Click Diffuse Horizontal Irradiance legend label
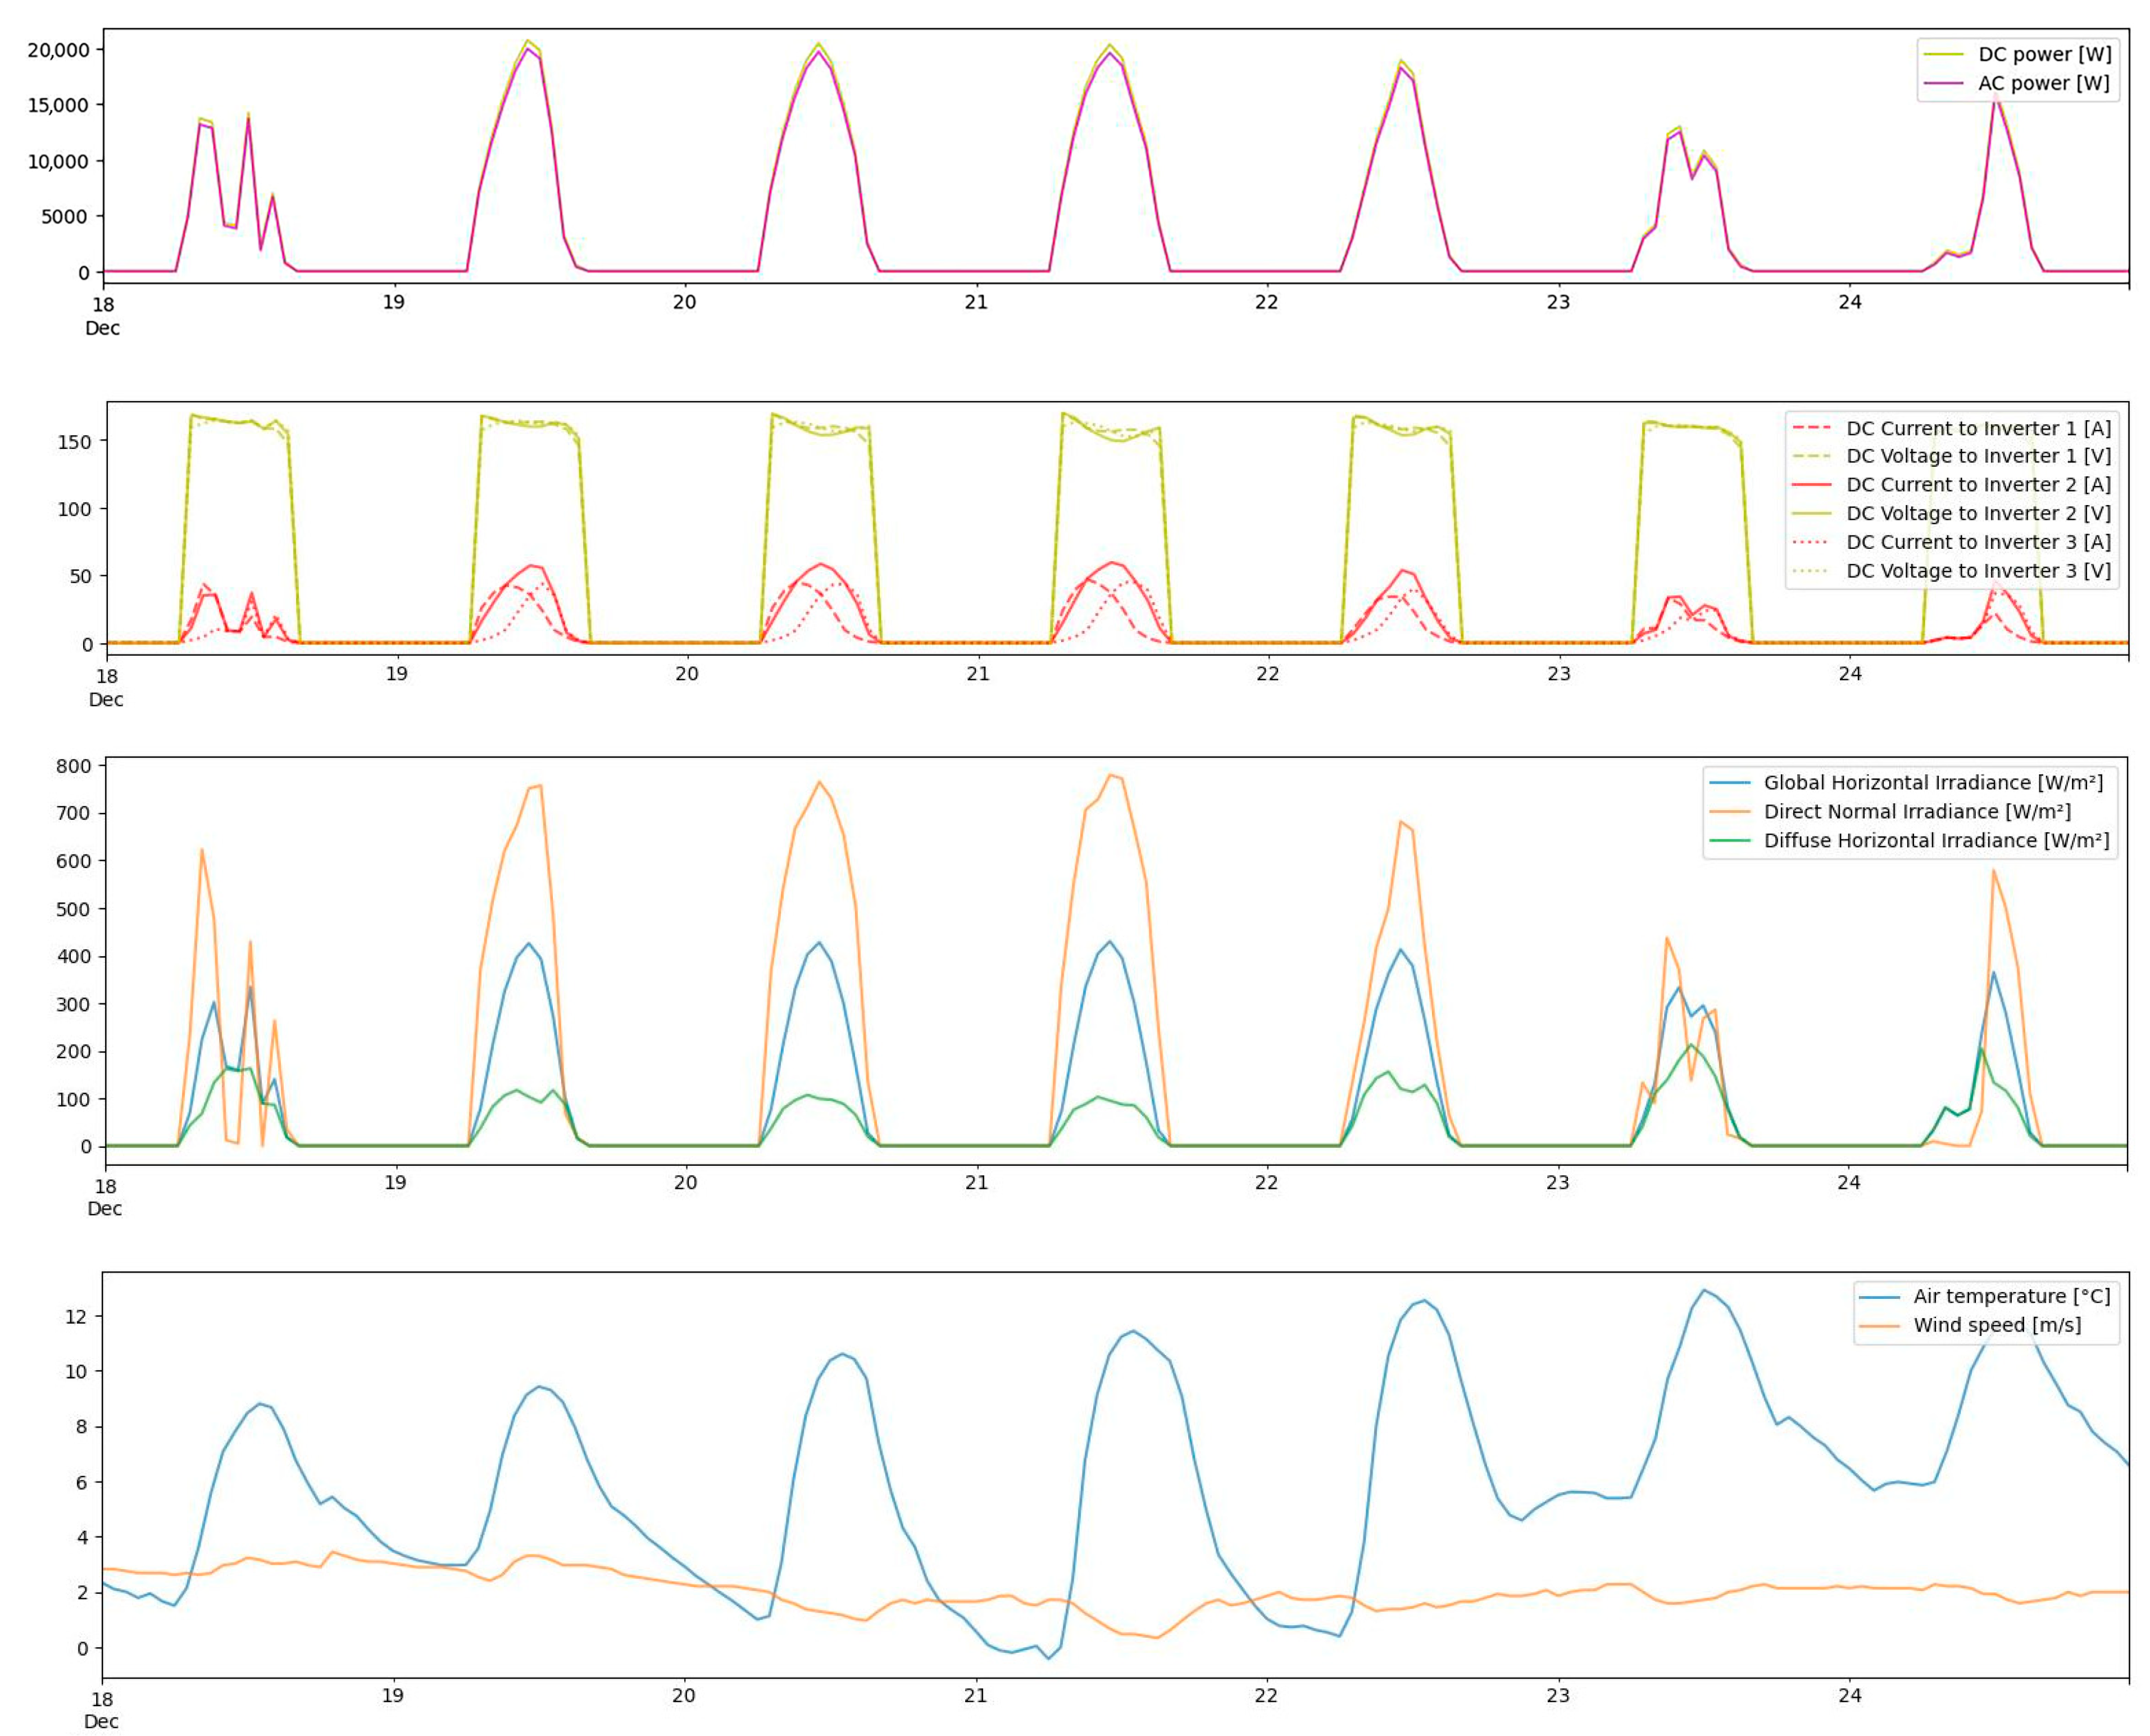This screenshot has height=1736, width=2150. pos(1936,841)
